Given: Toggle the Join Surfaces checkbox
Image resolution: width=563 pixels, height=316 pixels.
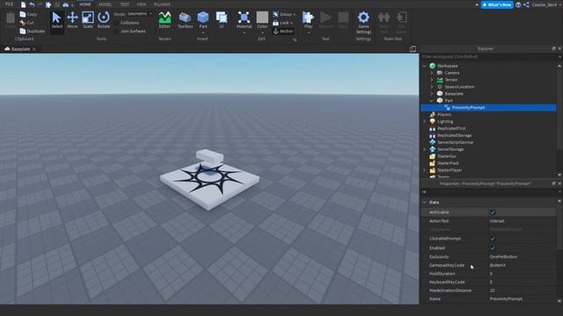Looking at the screenshot, I should (x=116, y=32).
